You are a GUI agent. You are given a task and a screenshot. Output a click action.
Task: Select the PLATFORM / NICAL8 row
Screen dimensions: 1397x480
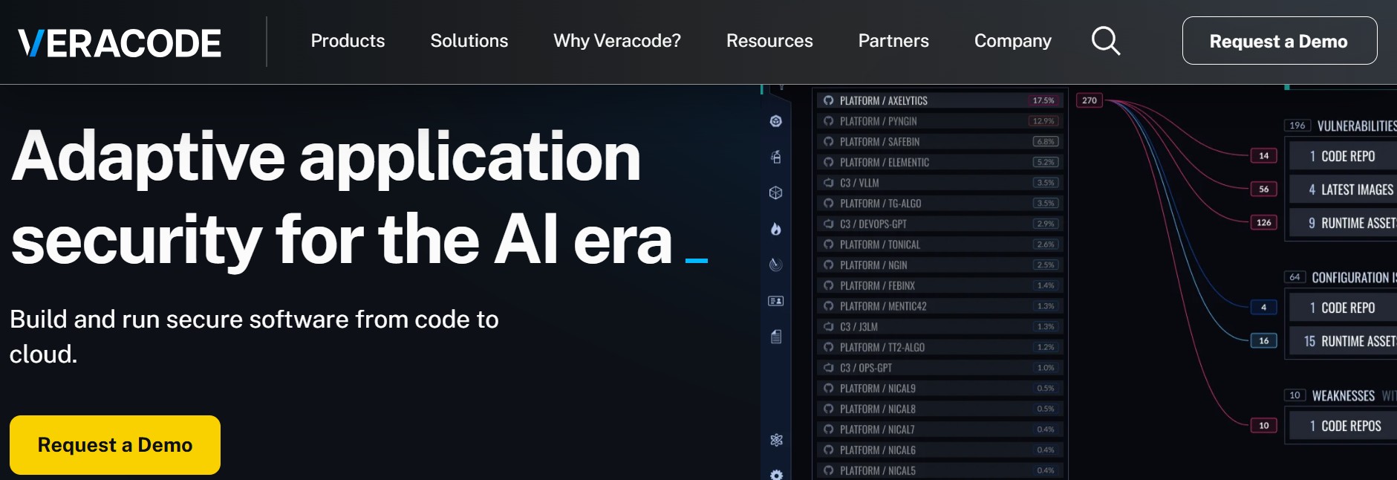coord(941,409)
